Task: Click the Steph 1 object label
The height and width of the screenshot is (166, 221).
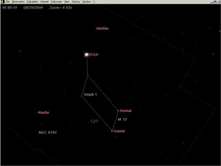Action: tap(90, 94)
